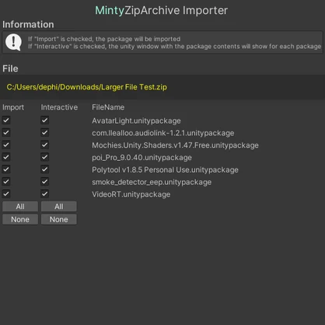Click the File section heading
This screenshot has height=325, width=325.
10,68
